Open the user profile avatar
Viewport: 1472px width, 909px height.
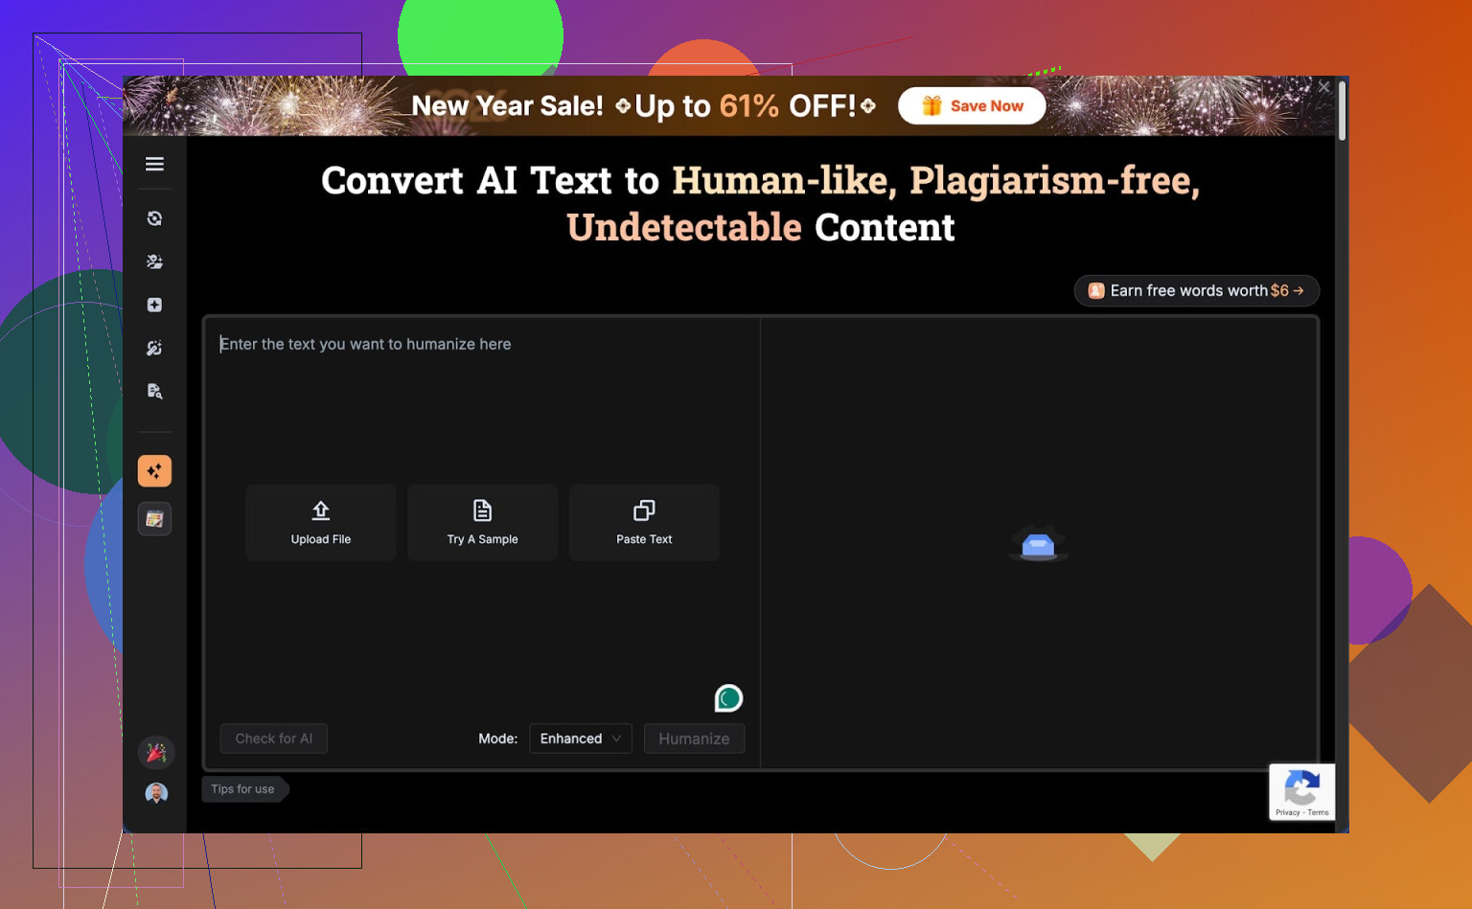156,793
